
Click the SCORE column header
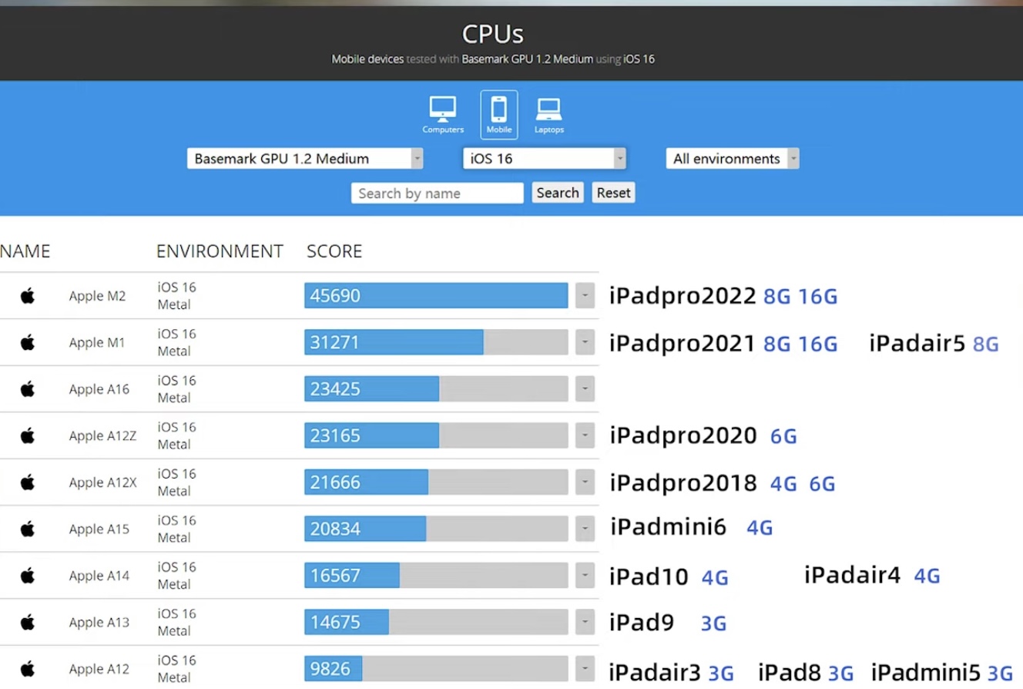(x=334, y=251)
